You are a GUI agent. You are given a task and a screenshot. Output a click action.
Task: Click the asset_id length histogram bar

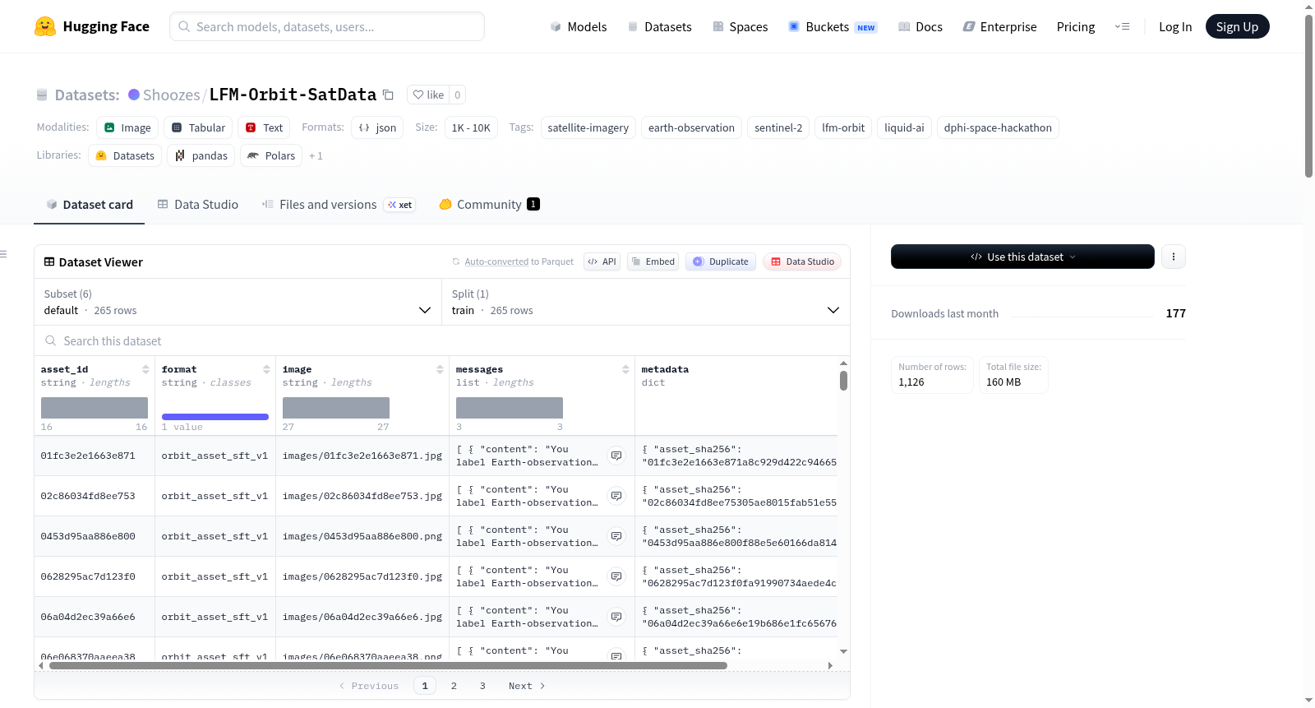tap(95, 408)
